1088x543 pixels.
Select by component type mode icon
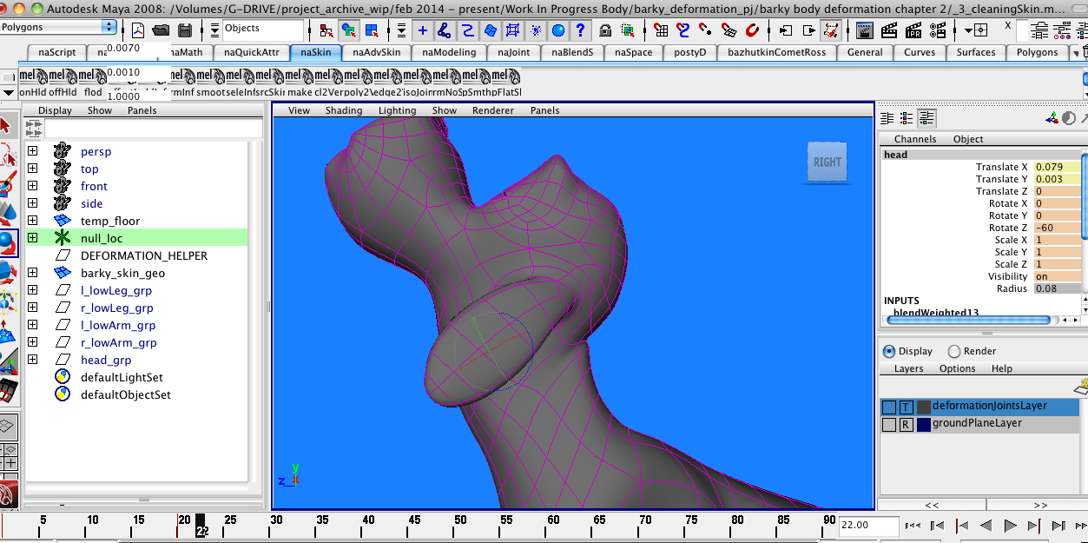pyautogui.click(x=372, y=30)
